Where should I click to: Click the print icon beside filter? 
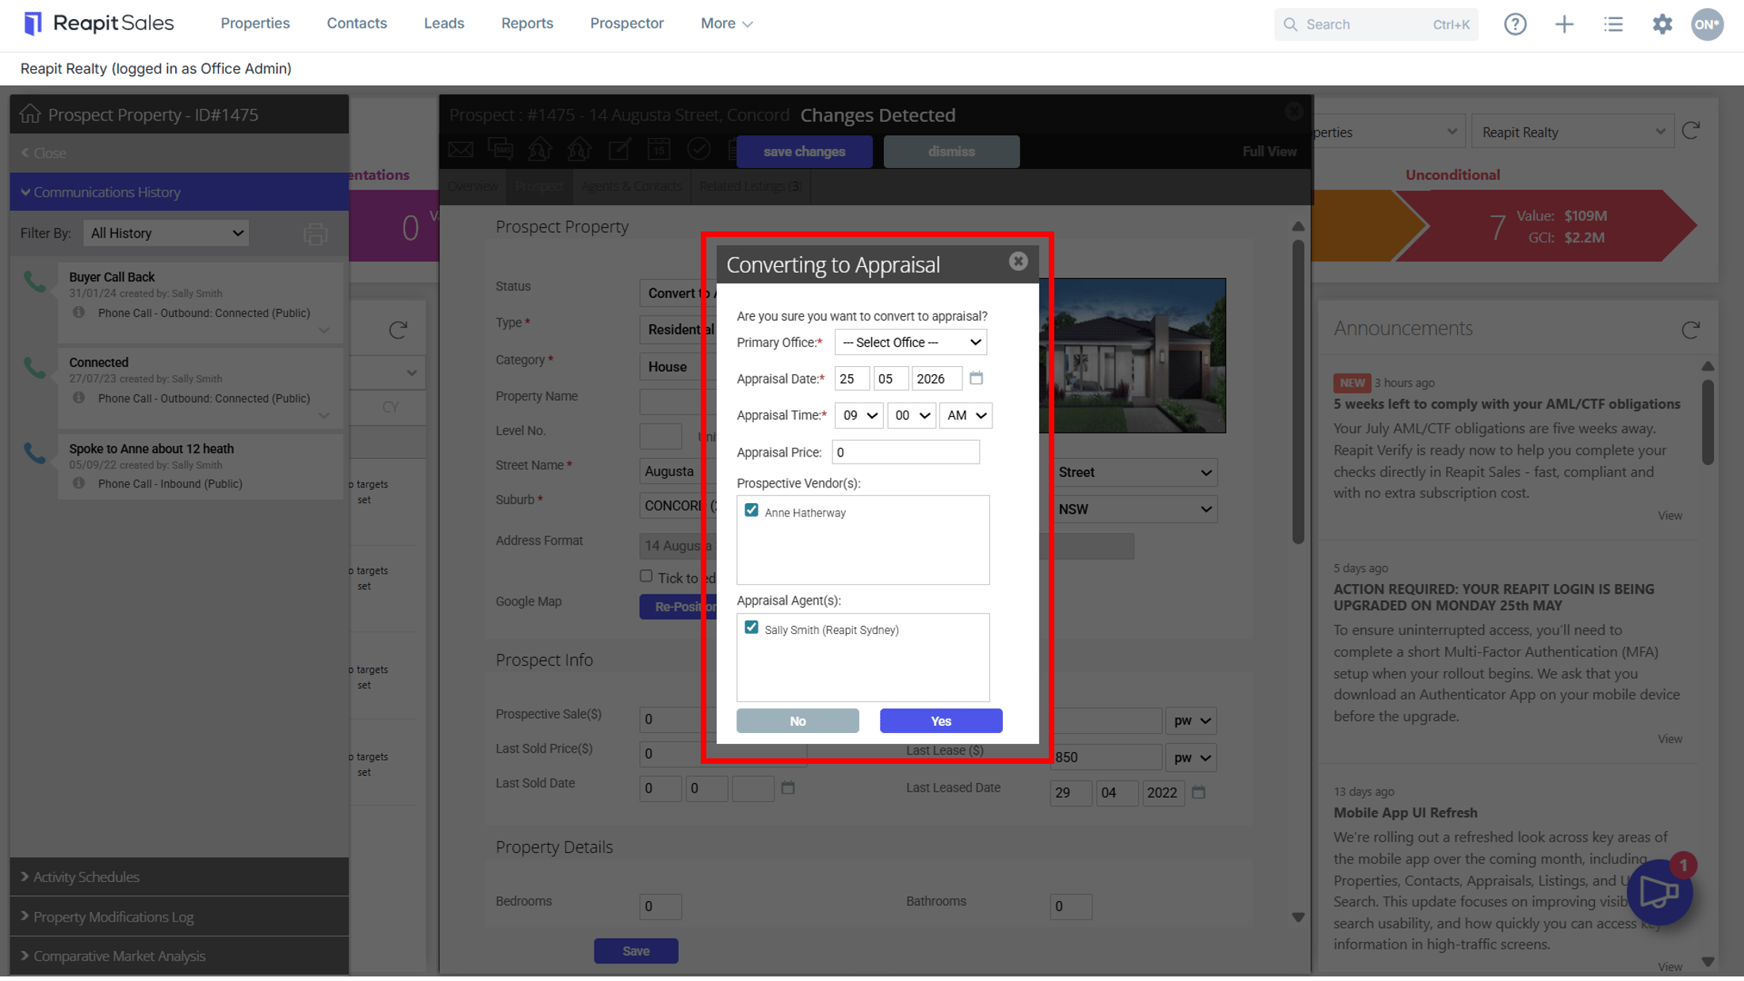[x=316, y=234]
